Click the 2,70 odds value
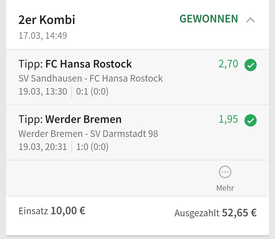This screenshot has height=239, width=275. [x=228, y=64]
